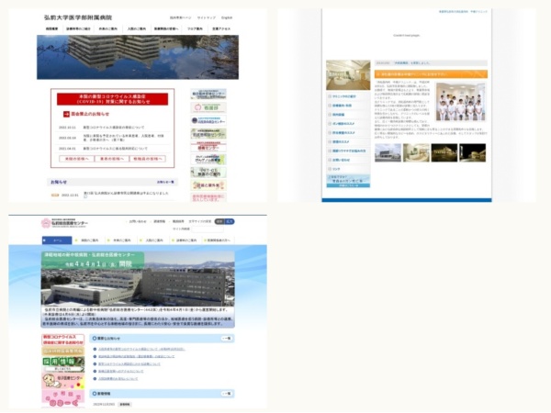
Task: Open the 母子医療センター baby illustration banner
Action: pos(63,382)
